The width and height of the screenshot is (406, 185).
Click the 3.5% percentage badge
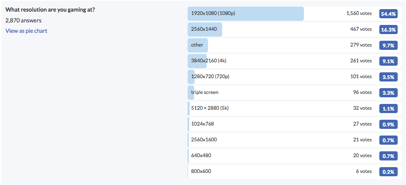tap(388, 77)
